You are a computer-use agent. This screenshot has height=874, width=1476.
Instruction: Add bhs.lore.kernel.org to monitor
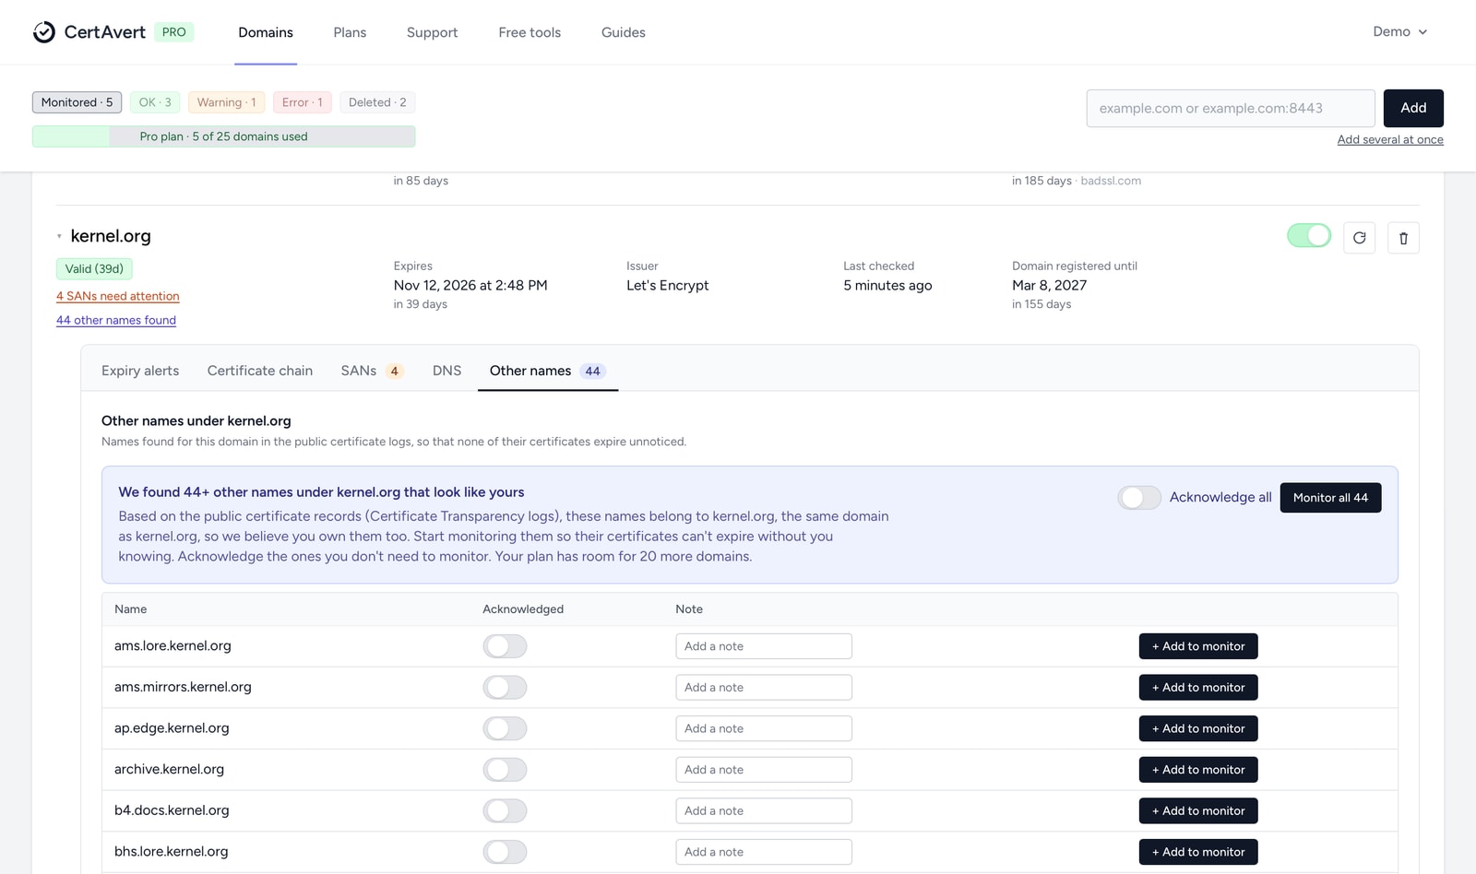click(1198, 852)
